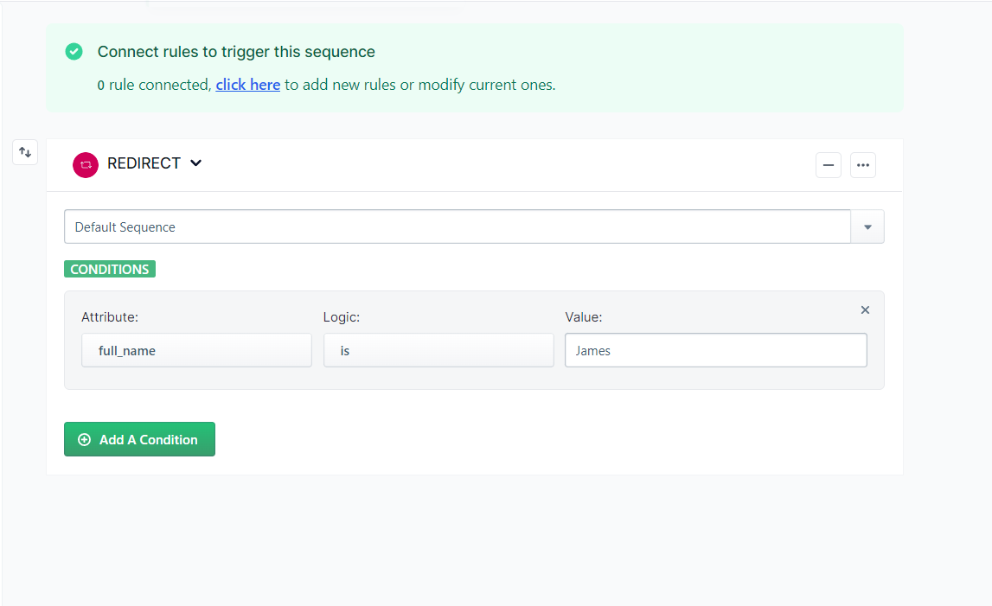Focus the Value field containing James

(x=715, y=351)
